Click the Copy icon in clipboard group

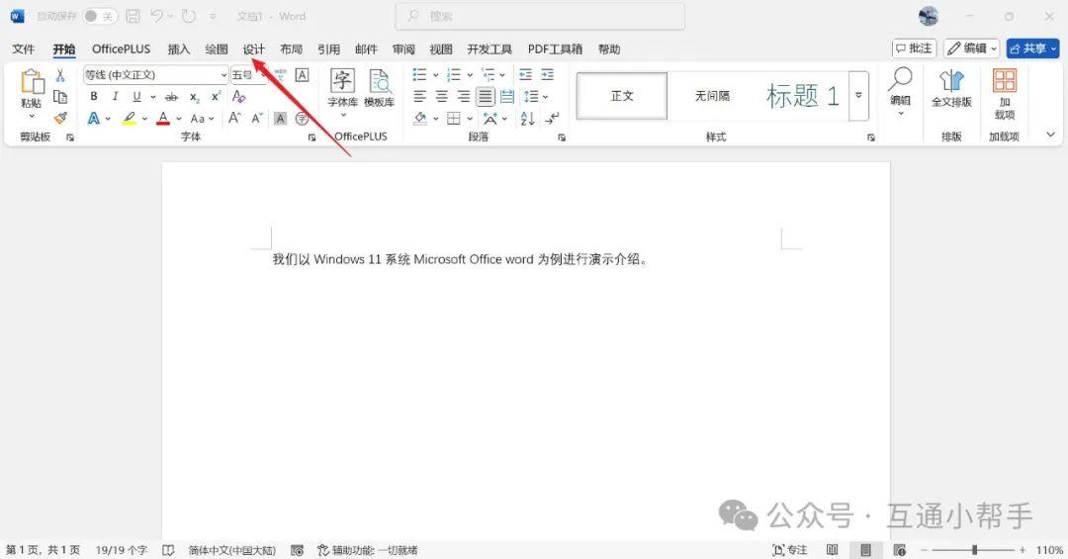[x=60, y=97]
